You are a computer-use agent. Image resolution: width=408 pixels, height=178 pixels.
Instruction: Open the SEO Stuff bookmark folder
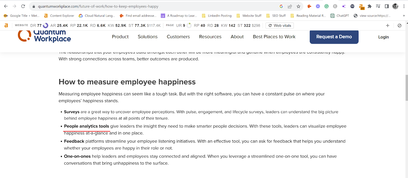tap(276, 16)
